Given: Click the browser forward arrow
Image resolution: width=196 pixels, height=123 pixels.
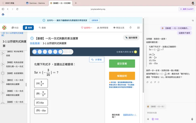Looking at the screenshot, I should point(12,9).
